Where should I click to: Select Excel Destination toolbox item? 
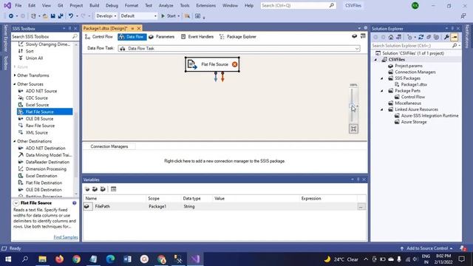coord(41,176)
